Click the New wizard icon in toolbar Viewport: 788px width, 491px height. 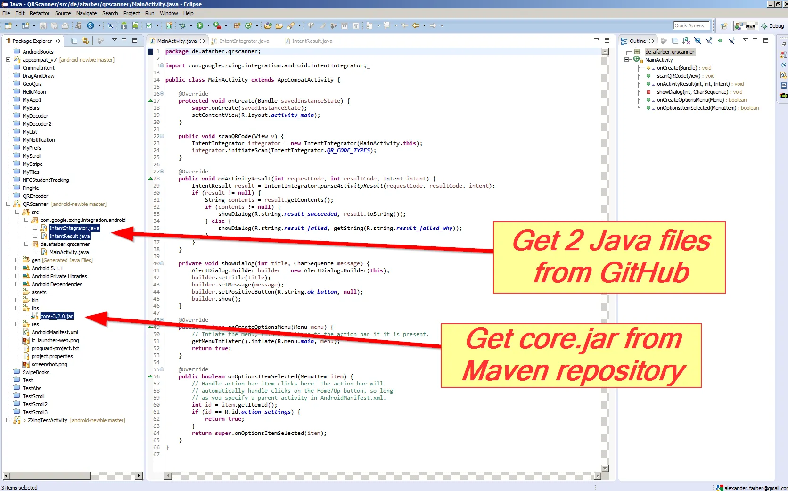8,25
